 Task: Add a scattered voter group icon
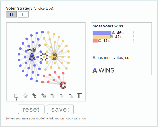(53, 96)
